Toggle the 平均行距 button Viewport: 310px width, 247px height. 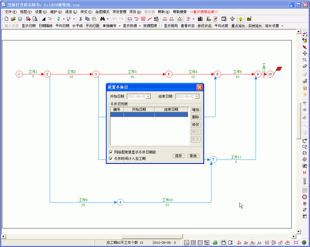click(x=92, y=26)
